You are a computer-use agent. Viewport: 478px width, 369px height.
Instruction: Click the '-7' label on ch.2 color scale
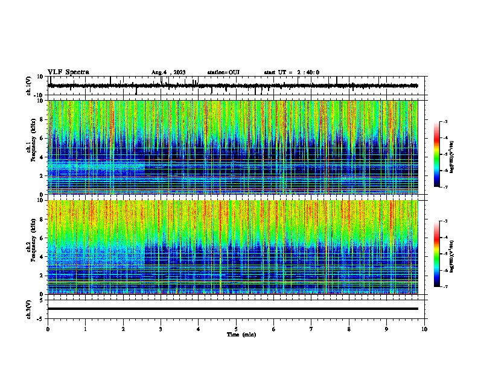445,286
